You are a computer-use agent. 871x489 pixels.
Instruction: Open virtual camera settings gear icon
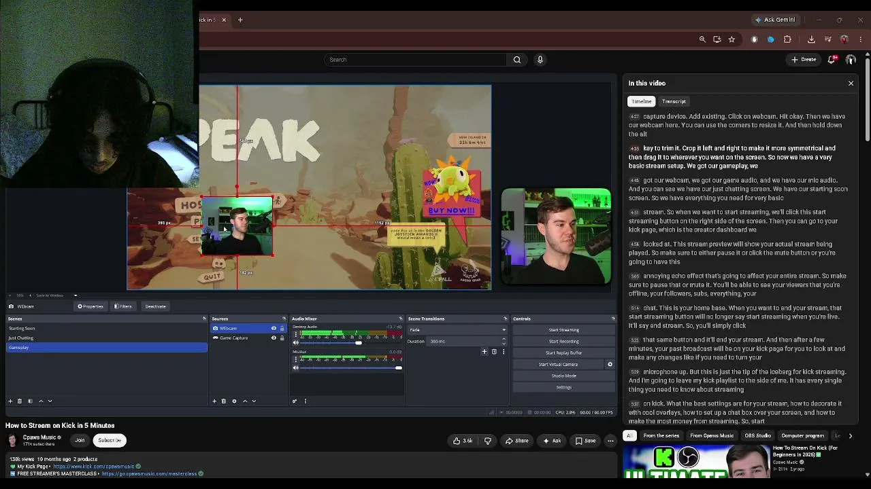[x=610, y=365]
